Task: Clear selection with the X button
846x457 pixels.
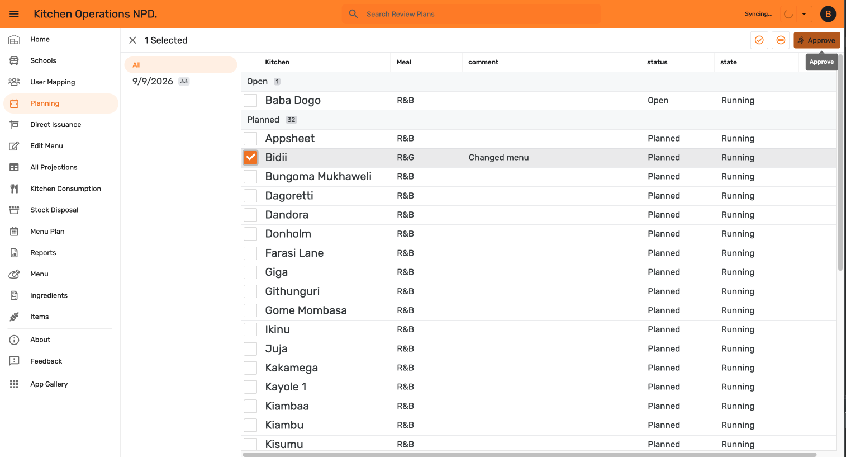Action: click(x=132, y=40)
